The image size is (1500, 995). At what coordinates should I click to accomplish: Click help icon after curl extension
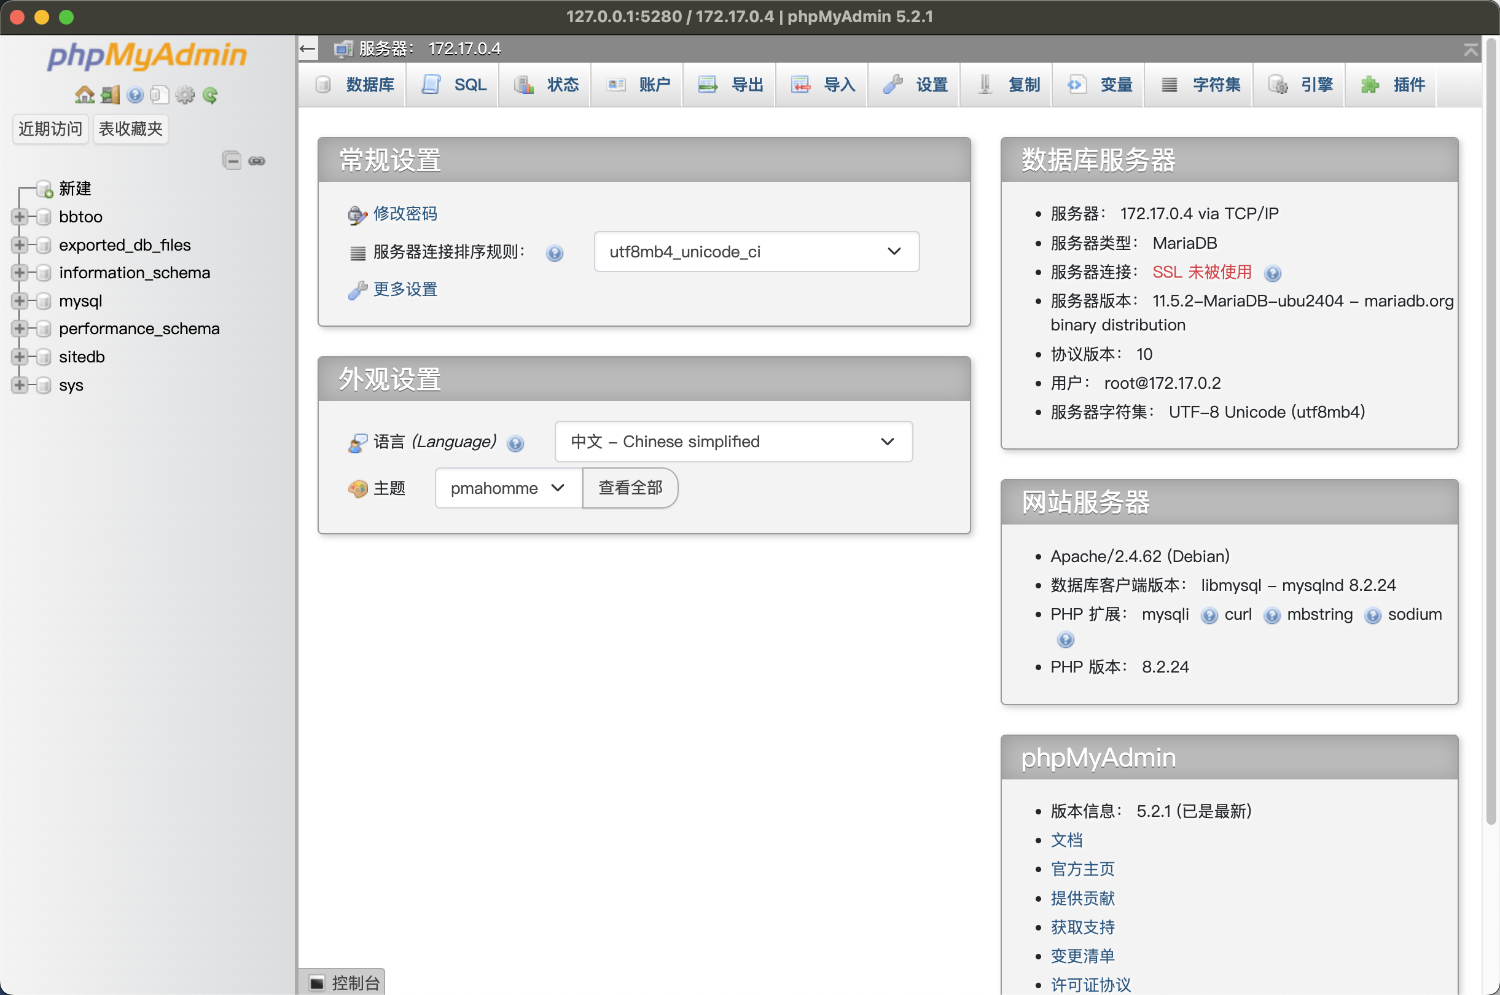click(x=1271, y=615)
